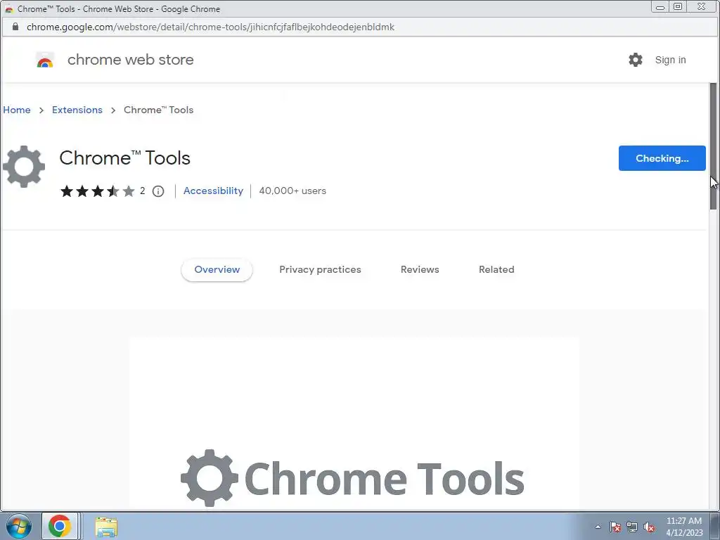The height and width of the screenshot is (540, 720).
Task: Switch to the Overview tab
Action: 217,269
